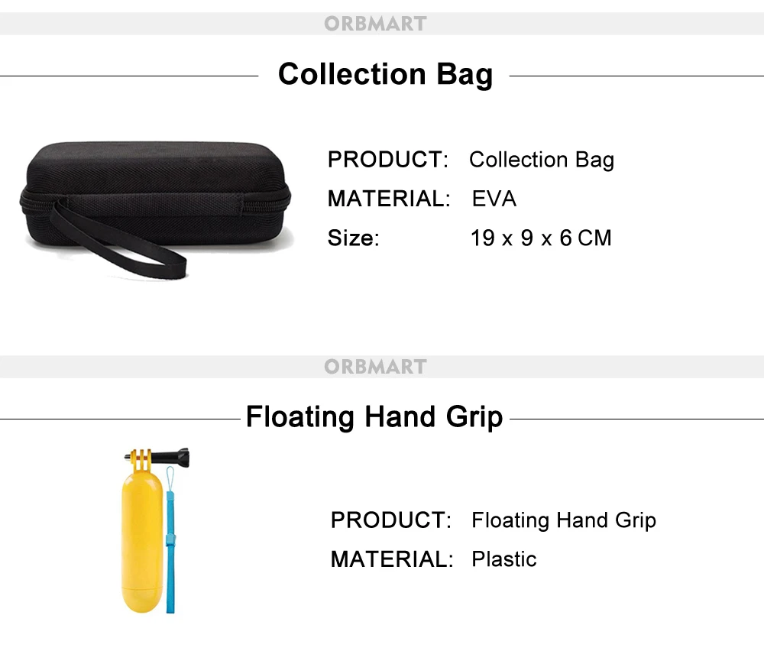The image size is (764, 651).
Task: Click the Plastic material text
Action: coord(503,559)
